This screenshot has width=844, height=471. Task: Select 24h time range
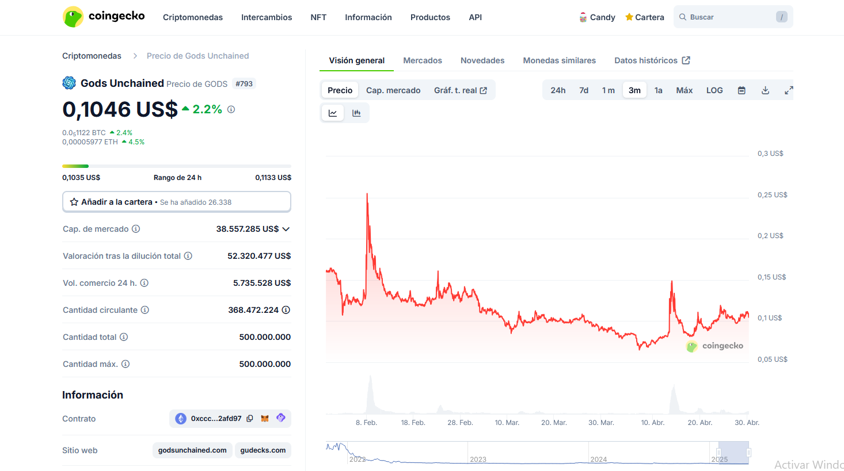(558, 90)
